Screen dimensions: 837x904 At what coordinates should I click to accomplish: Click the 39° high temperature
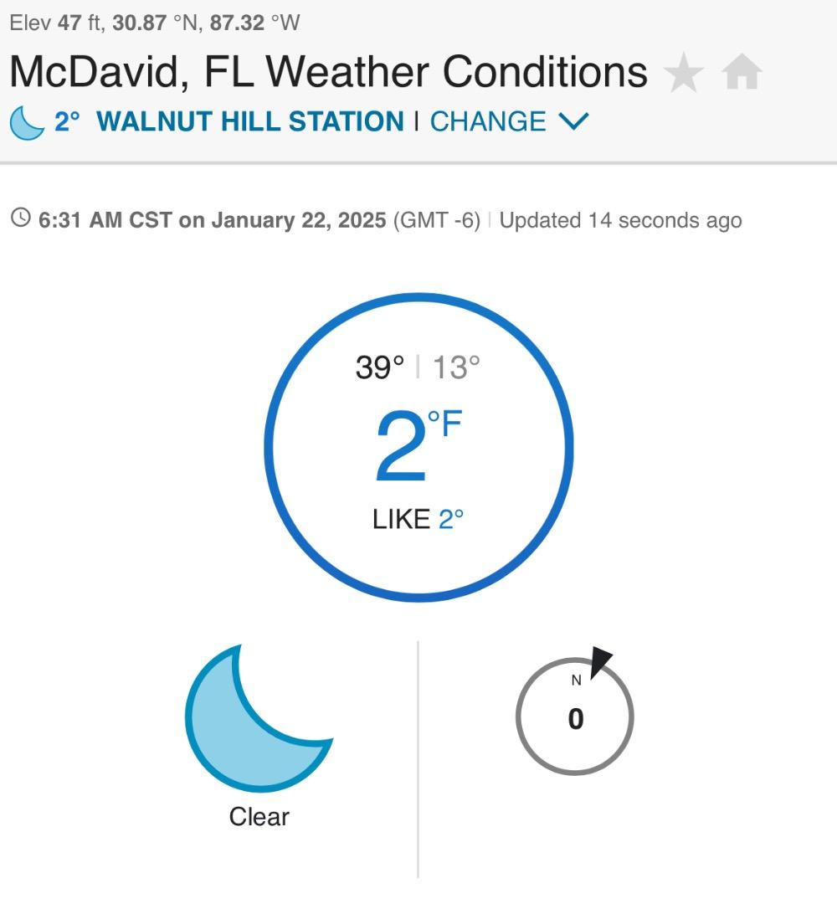click(x=379, y=367)
